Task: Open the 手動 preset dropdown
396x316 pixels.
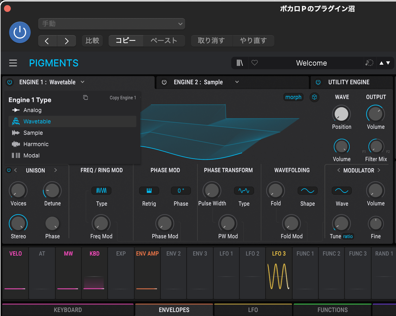Action: tap(112, 24)
